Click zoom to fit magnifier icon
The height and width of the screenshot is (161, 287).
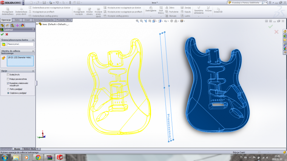point(137,21)
